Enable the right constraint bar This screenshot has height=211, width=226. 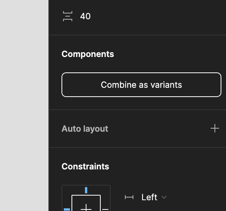(105, 209)
